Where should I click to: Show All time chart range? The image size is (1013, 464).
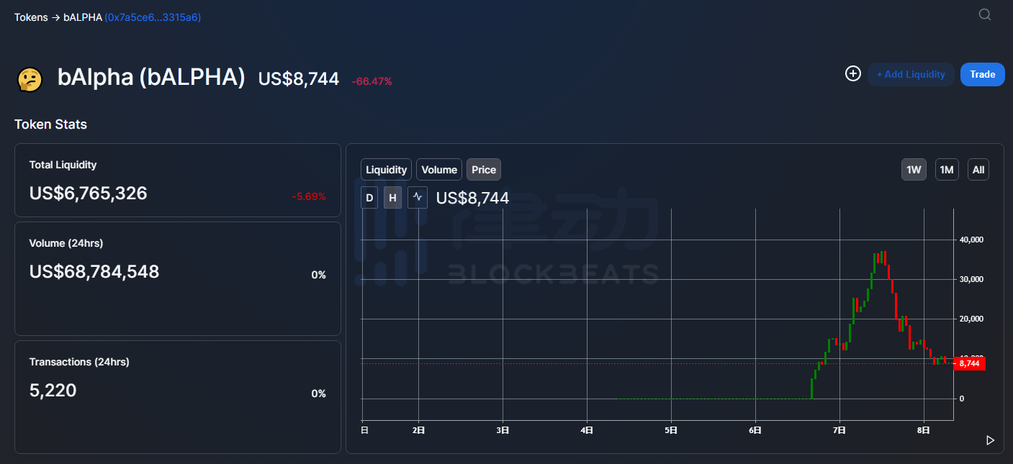tap(978, 170)
